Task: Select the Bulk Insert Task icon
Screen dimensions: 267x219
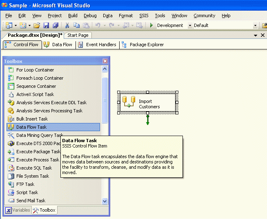Action: 11,119
